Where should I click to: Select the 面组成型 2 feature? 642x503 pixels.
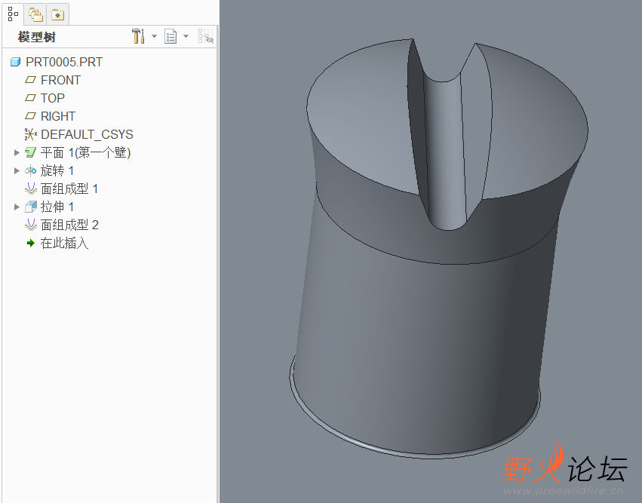69,225
